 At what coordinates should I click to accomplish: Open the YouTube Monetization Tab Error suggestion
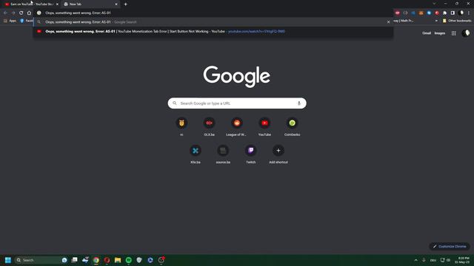213,31
